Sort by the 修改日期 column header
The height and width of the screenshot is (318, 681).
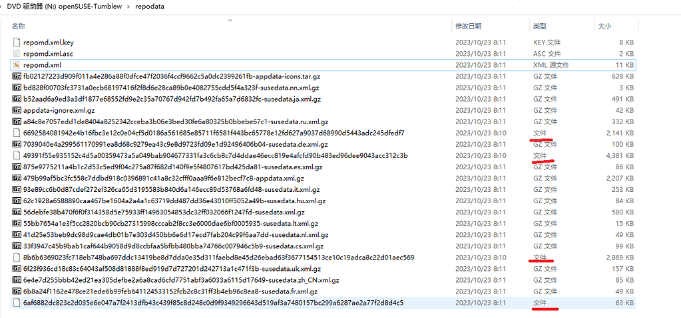pyautogui.click(x=468, y=27)
